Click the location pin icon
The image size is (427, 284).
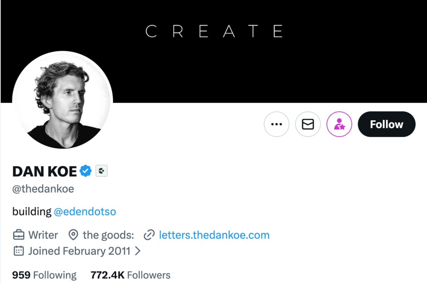coord(73,235)
